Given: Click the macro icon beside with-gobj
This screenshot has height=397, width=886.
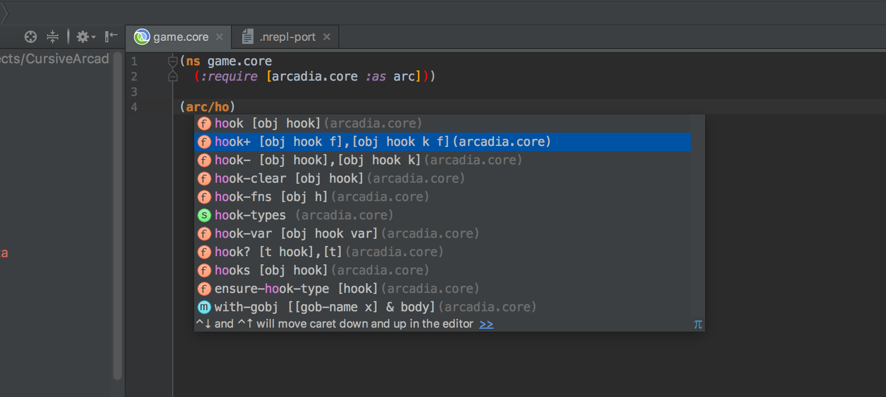Looking at the screenshot, I should (204, 307).
